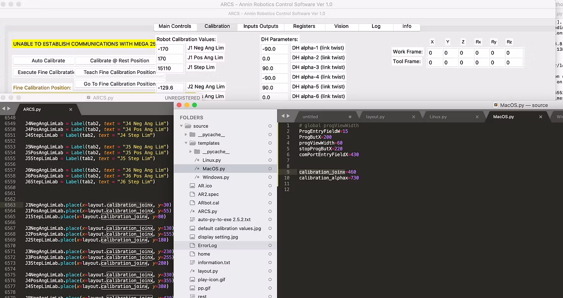Open pp.gif in the sidebar
The image size is (563, 298).
coord(204,288)
